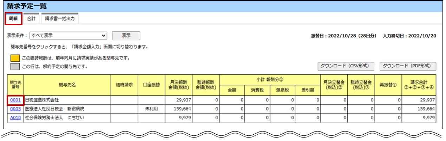Open client number A010 link

(x=15, y=118)
